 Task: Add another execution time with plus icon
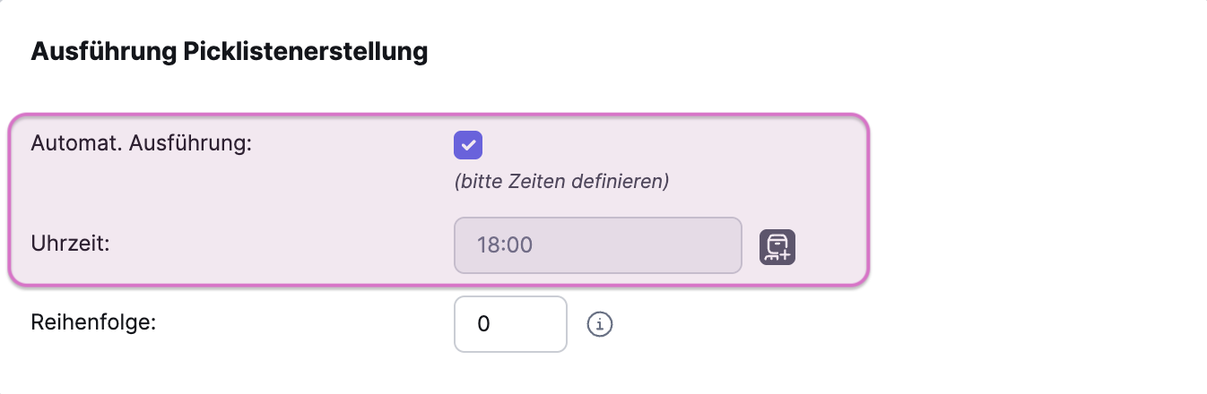(777, 246)
